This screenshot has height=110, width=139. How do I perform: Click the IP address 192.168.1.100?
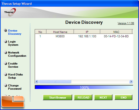[x=87, y=36]
